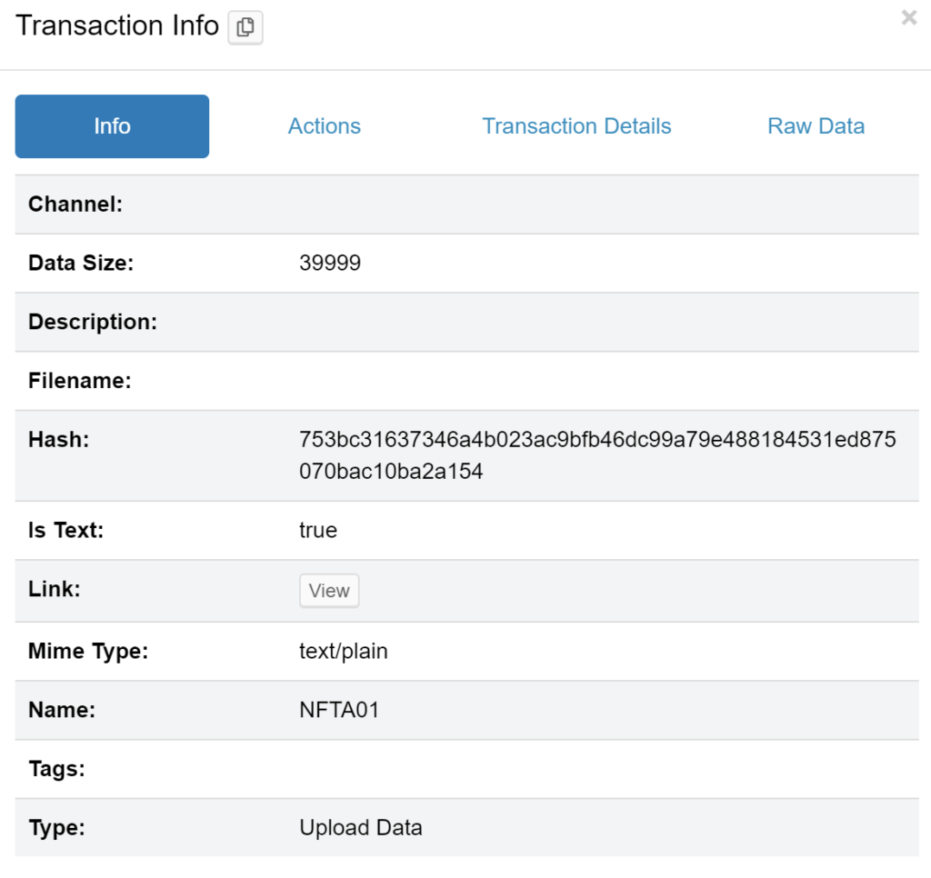Image resolution: width=931 pixels, height=878 pixels.
Task: Return to the Info tab
Action: coord(111,126)
